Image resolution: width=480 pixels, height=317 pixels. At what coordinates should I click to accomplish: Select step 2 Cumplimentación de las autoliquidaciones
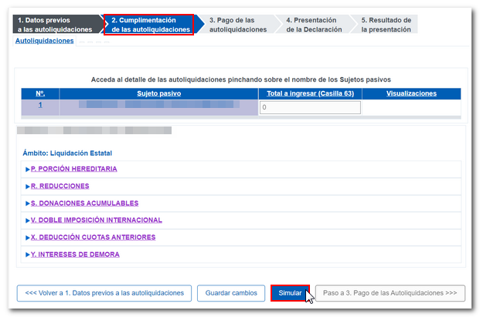point(150,25)
